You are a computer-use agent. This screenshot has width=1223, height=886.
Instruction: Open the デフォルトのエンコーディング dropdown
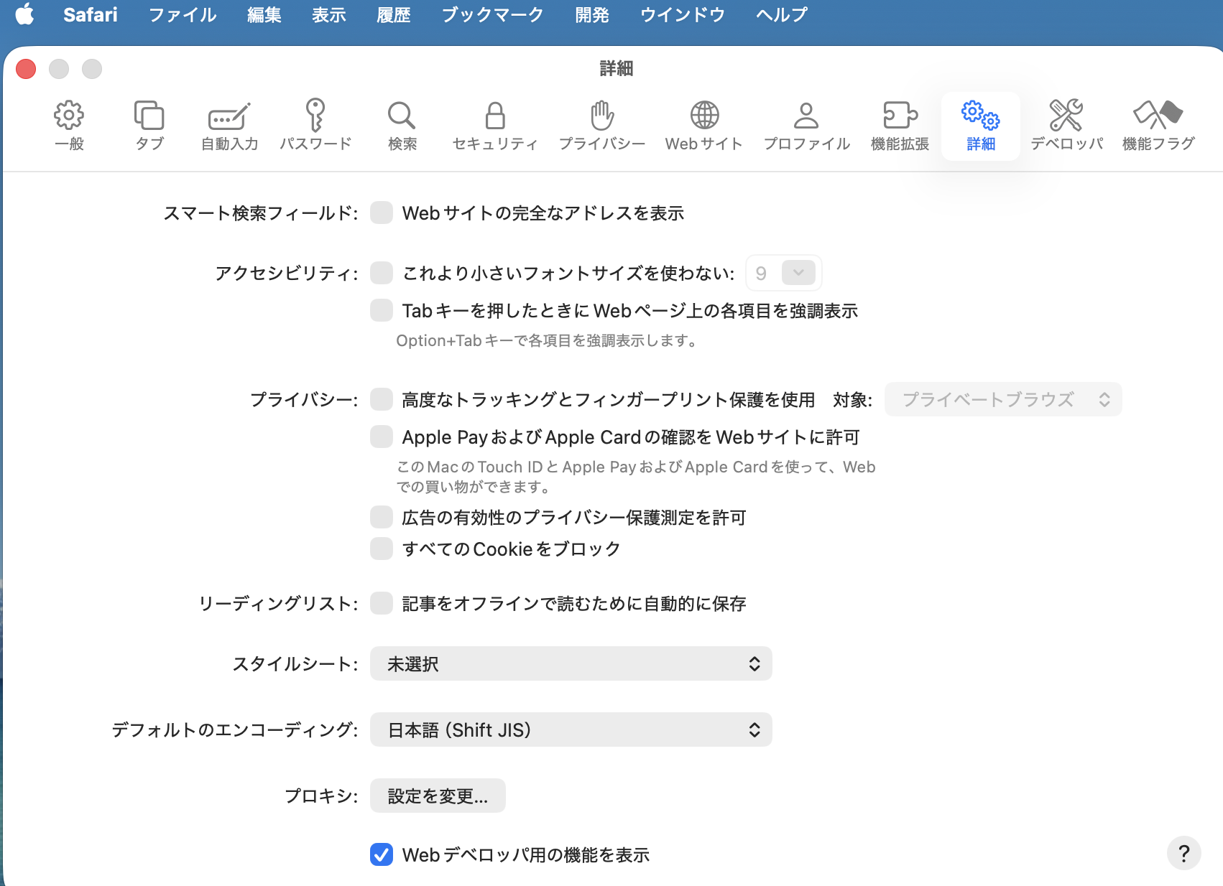570,729
